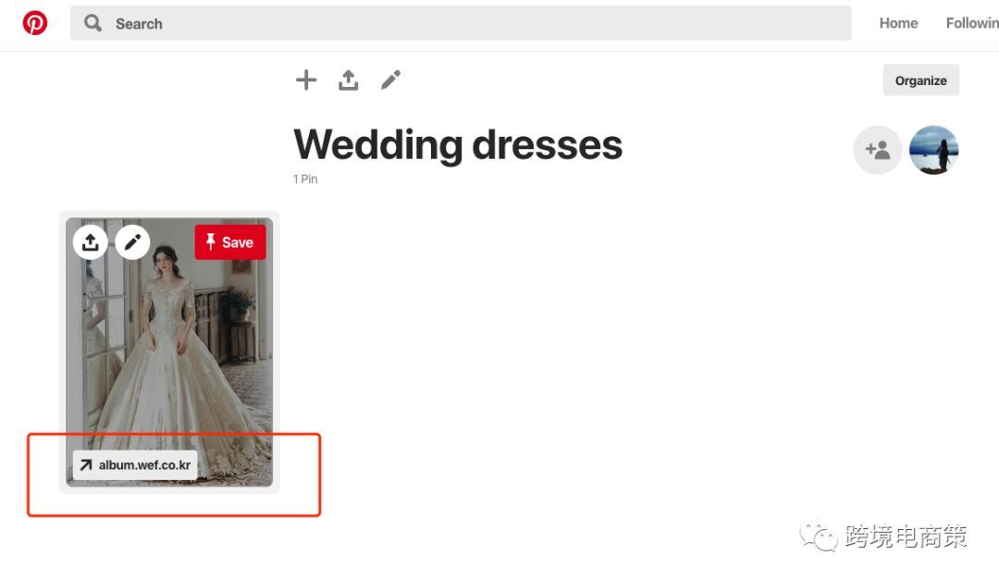The height and width of the screenshot is (580, 999).
Task: Click the Wedding dresses board title
Action: [458, 144]
